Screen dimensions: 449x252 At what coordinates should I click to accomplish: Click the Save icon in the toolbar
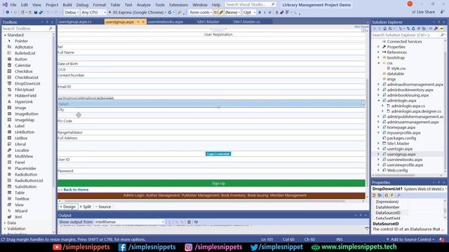(x=36, y=13)
